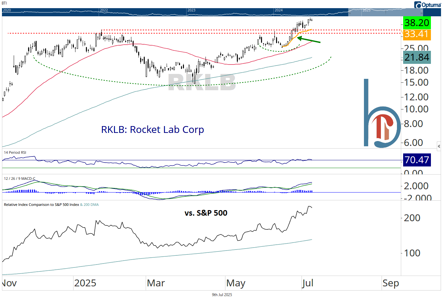Collapse the side panel arrow beside price axis
This screenshot has height=301, width=443.
click(x=439, y=146)
